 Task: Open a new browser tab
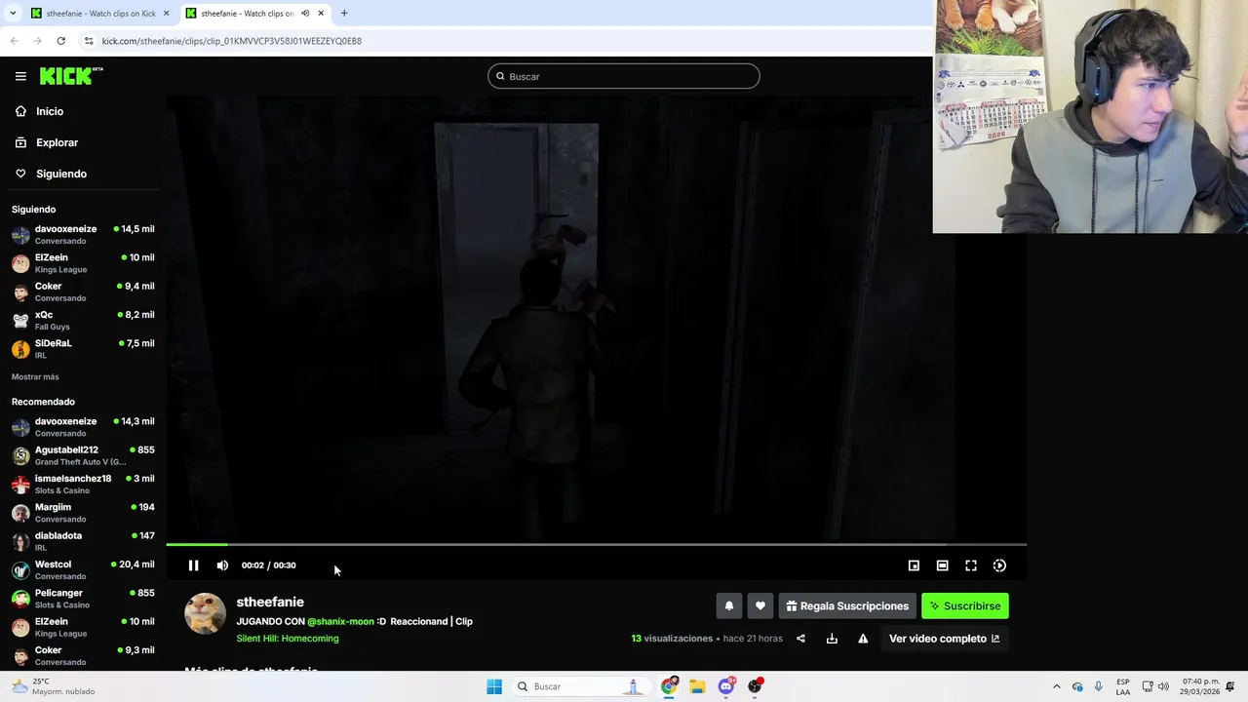click(x=344, y=14)
